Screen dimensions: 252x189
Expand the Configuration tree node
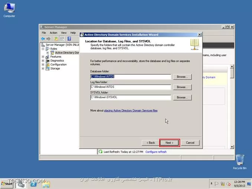[43, 64]
